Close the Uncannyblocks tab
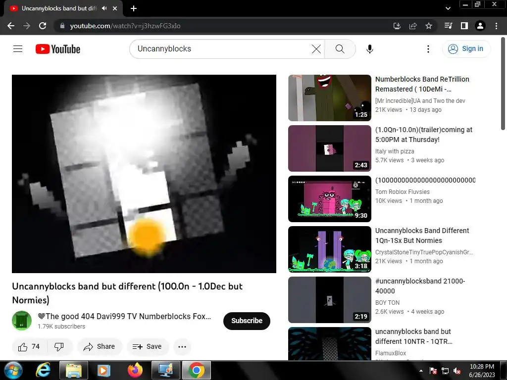 [115, 8]
